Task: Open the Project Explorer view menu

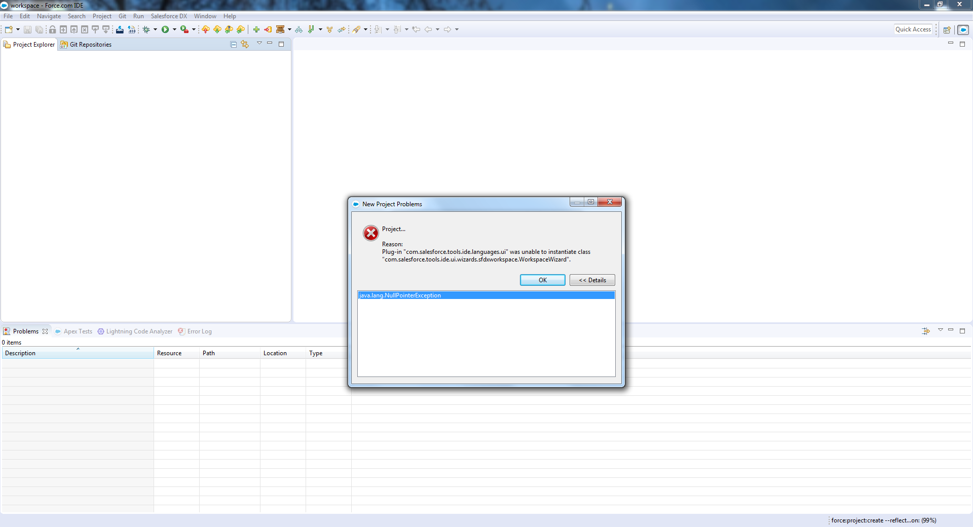Action: click(259, 44)
